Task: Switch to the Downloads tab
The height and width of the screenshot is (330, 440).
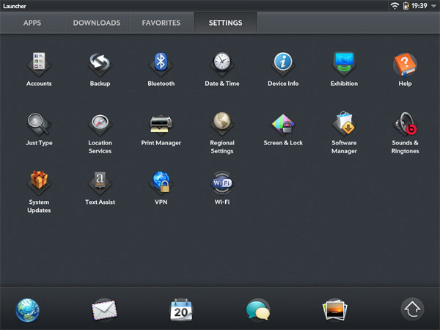Action: coord(96,23)
